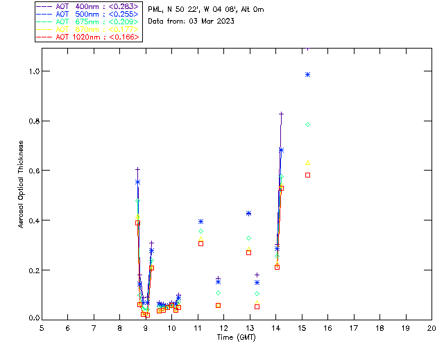This screenshot has height=355, width=444.
Task: Click the x-axis tick label '15'
Action: point(302,328)
